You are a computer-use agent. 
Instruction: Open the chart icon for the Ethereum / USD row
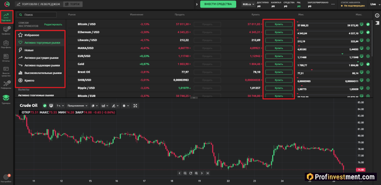362,32
